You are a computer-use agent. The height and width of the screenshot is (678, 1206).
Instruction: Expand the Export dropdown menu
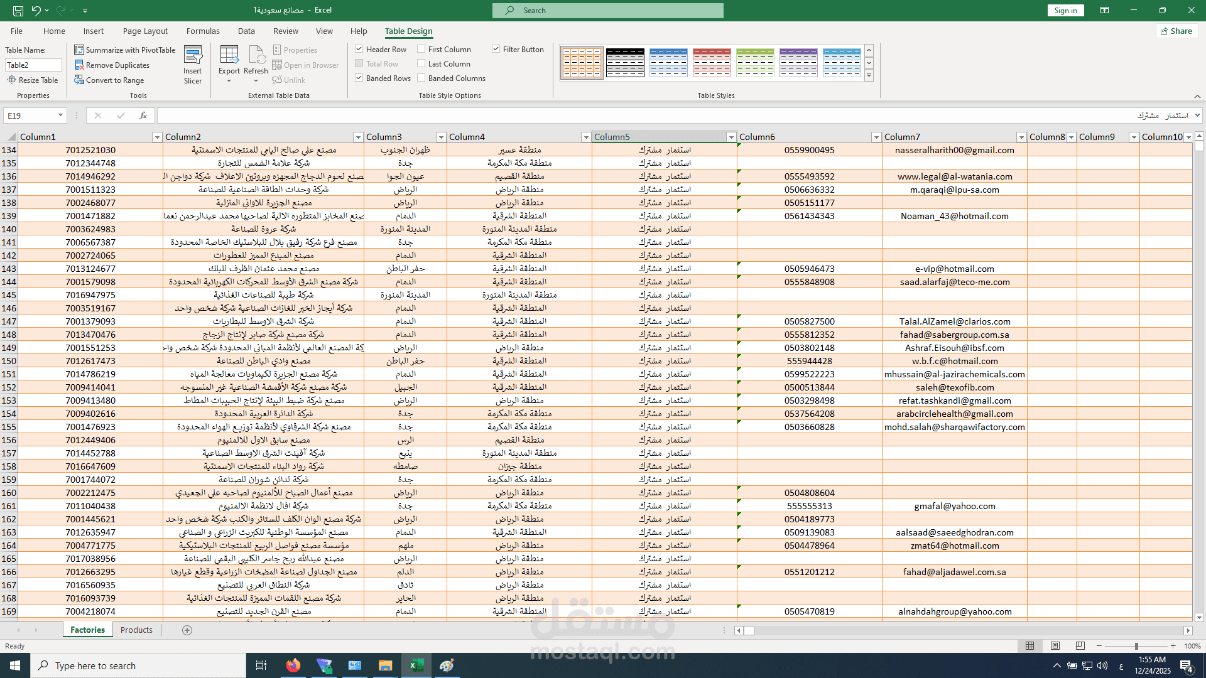pyautogui.click(x=229, y=80)
